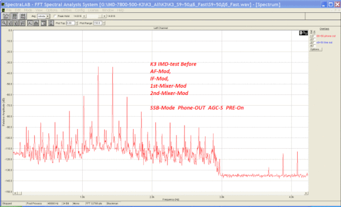Open the Options menu

[x=52, y=10]
